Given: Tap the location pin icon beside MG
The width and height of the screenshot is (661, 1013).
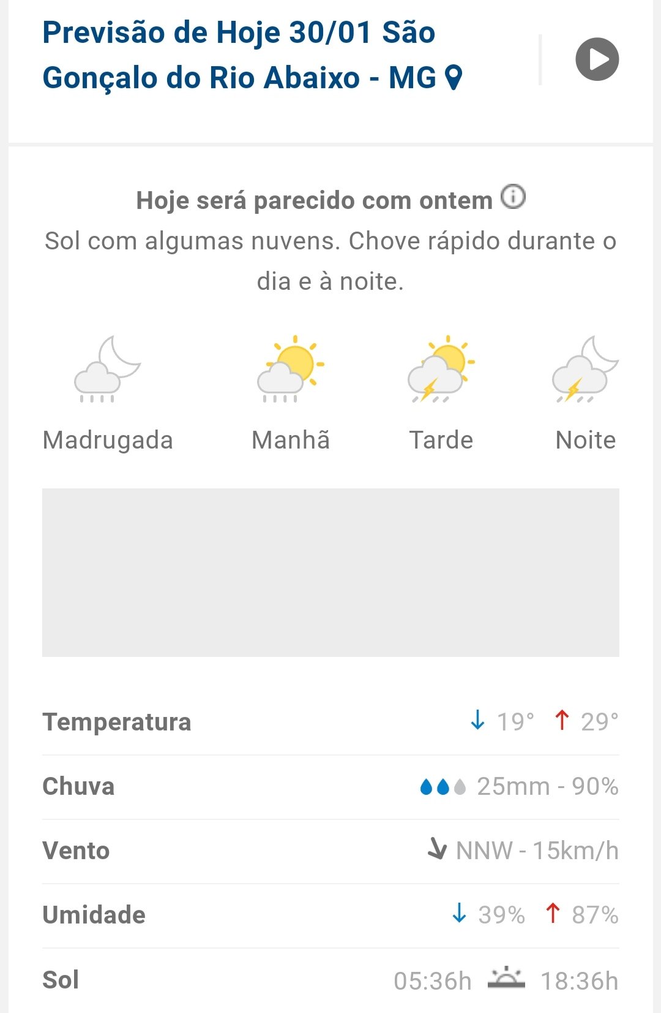Looking at the screenshot, I should click(454, 78).
